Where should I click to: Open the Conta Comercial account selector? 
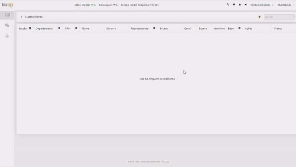(x=262, y=5)
